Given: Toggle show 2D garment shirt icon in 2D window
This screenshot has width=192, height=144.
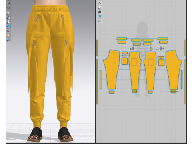Looking at the screenshot, I should tap(100, 7).
